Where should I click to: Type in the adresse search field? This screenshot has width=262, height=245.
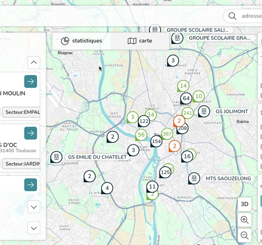click(x=251, y=16)
